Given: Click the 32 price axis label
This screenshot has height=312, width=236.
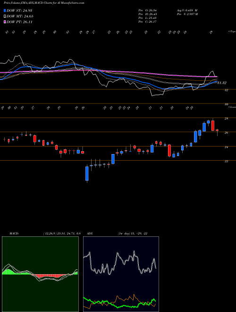Looking at the screenshot, I should pyautogui.click(x=226, y=90).
